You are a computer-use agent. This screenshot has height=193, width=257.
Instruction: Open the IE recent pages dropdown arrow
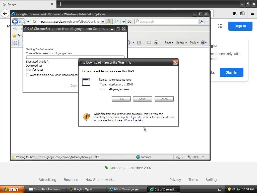[x=28, y=22]
